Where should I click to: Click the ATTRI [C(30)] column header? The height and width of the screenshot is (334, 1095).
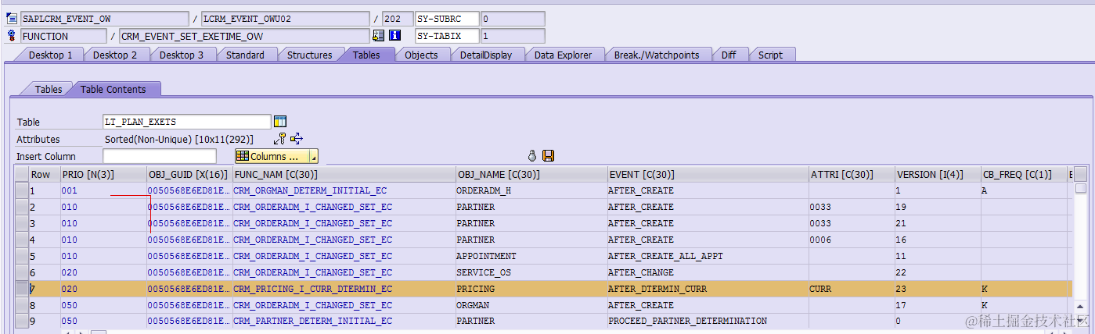852,175
